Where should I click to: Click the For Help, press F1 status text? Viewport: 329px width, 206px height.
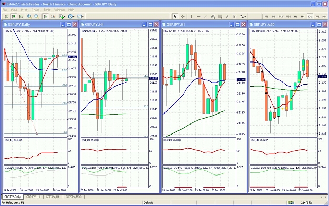click(13, 203)
